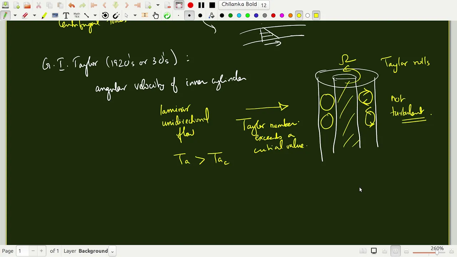Select the Insert Image tool

click(55, 15)
